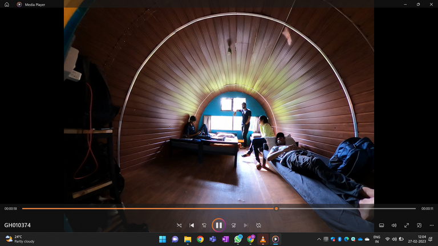Jump to the next track

pyautogui.click(x=246, y=225)
